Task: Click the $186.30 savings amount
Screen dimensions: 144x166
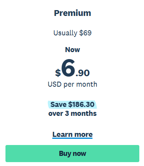Action: coord(81,105)
